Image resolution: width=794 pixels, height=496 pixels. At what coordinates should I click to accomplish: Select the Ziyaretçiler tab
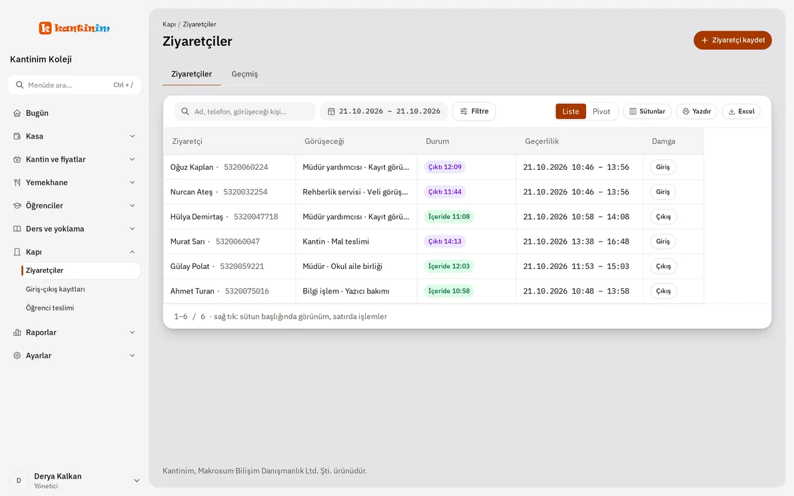[191, 74]
